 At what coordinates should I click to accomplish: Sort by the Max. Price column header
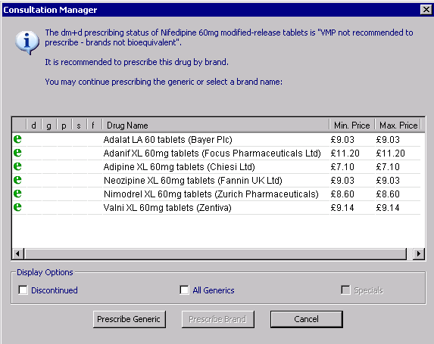point(398,126)
